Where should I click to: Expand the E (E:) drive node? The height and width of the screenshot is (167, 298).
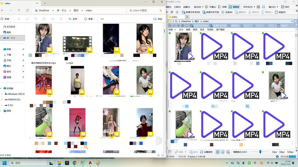[2, 105]
